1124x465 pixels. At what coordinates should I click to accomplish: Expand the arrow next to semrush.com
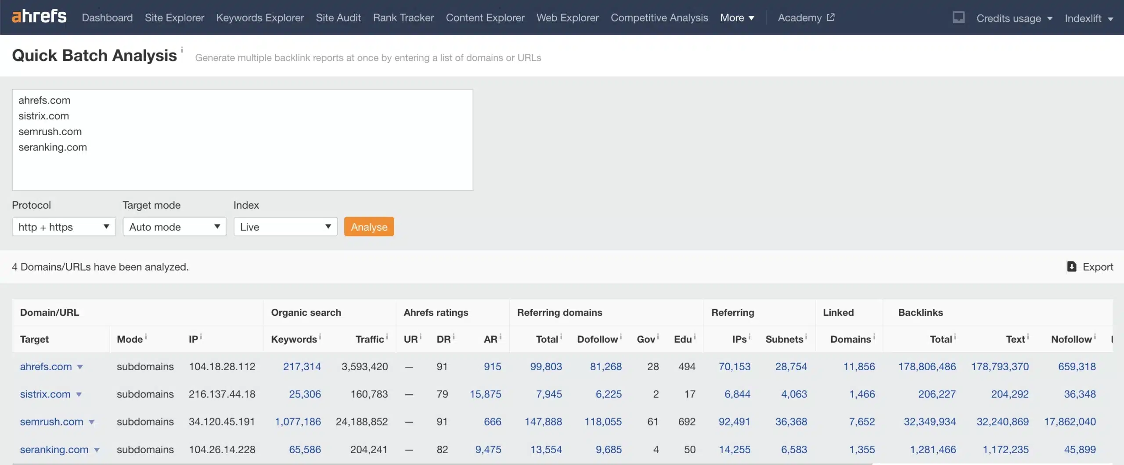pyautogui.click(x=91, y=422)
